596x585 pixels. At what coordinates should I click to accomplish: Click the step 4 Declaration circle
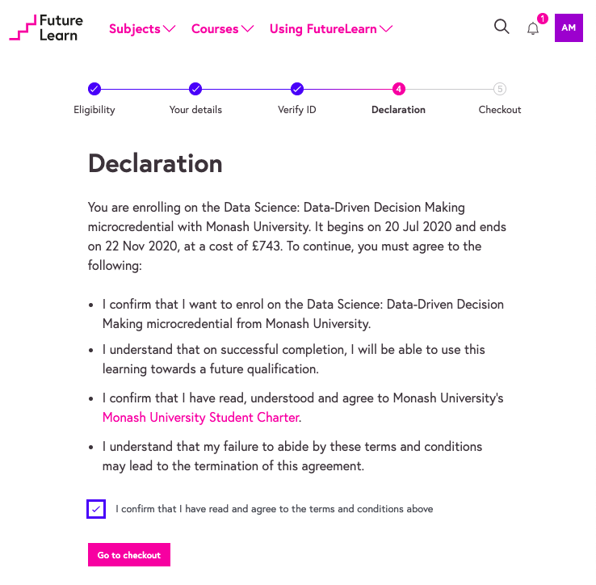[398, 89]
